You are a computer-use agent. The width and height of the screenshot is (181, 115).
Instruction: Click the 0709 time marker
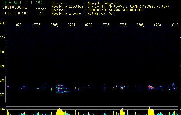[x=157, y=25]
